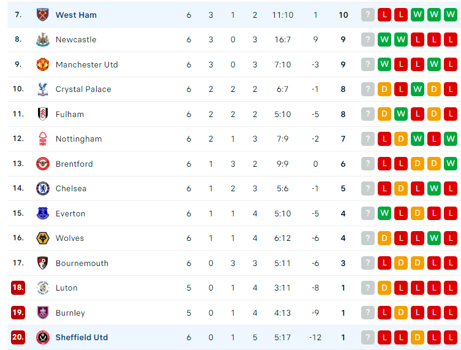Click the Crystal Palace eagle crest
The image size is (461, 350).
tap(43, 89)
